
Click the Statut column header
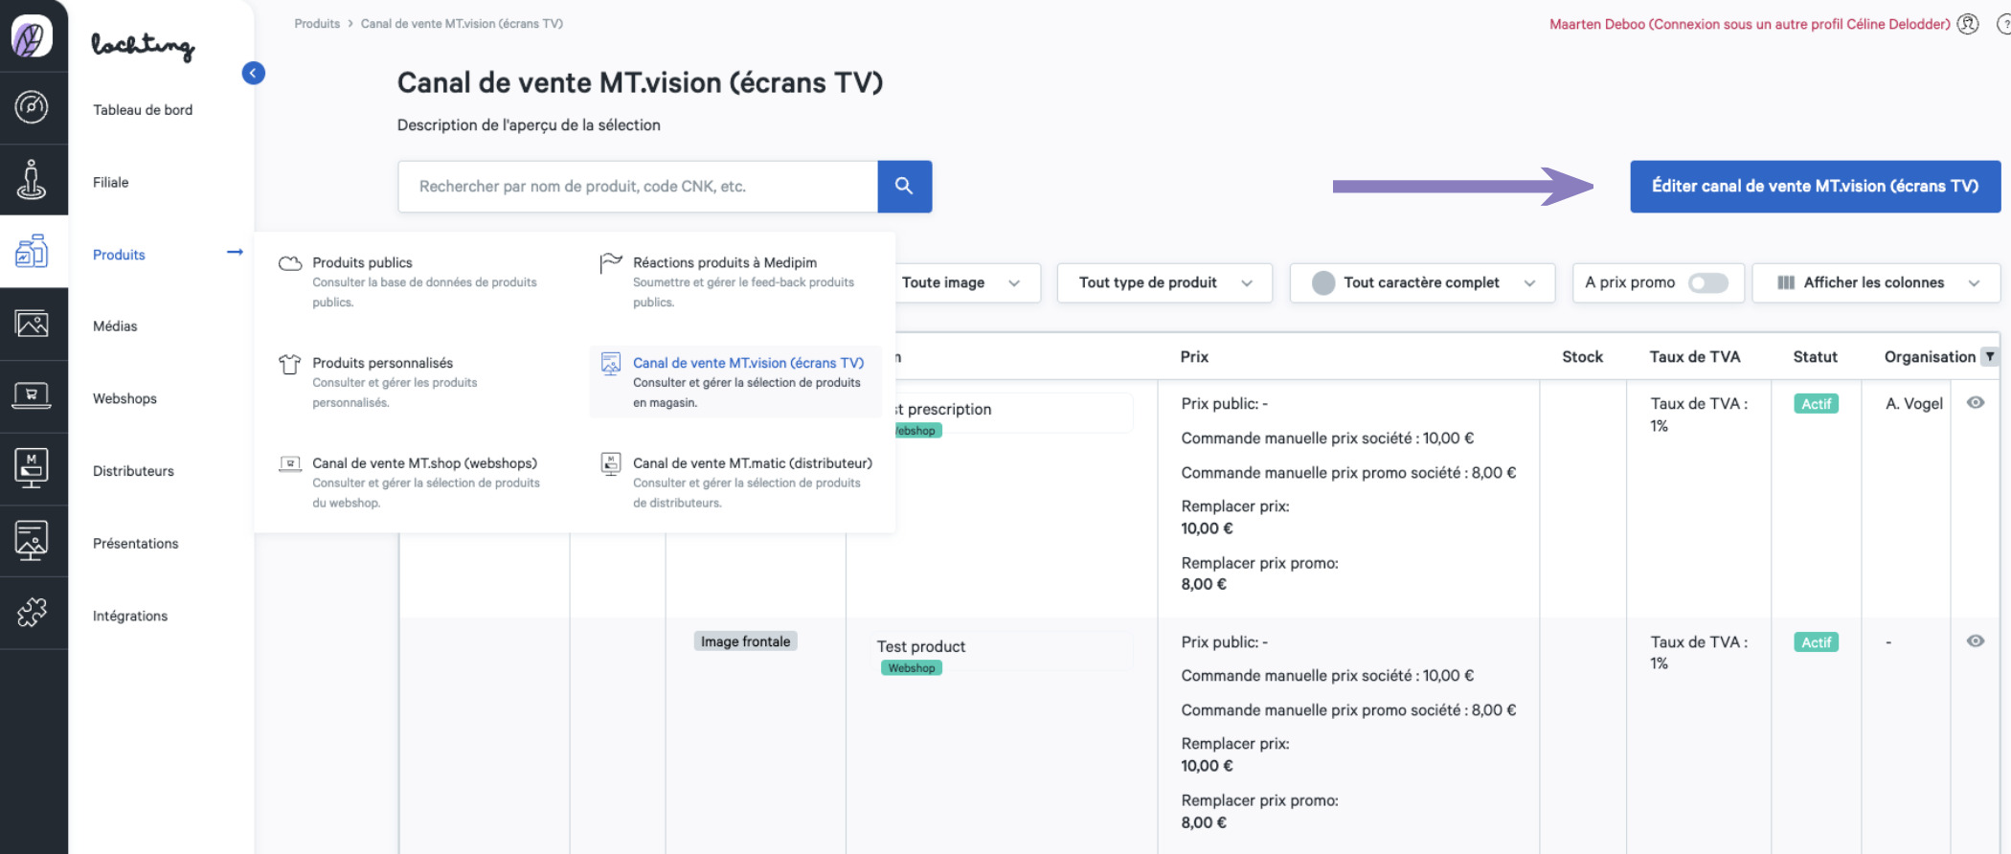tap(1815, 357)
